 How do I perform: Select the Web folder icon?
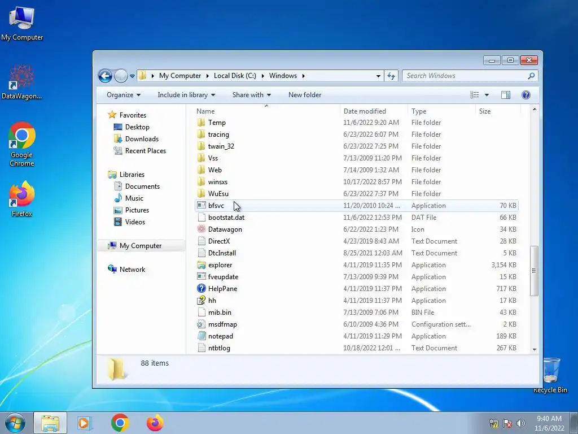[202, 170]
